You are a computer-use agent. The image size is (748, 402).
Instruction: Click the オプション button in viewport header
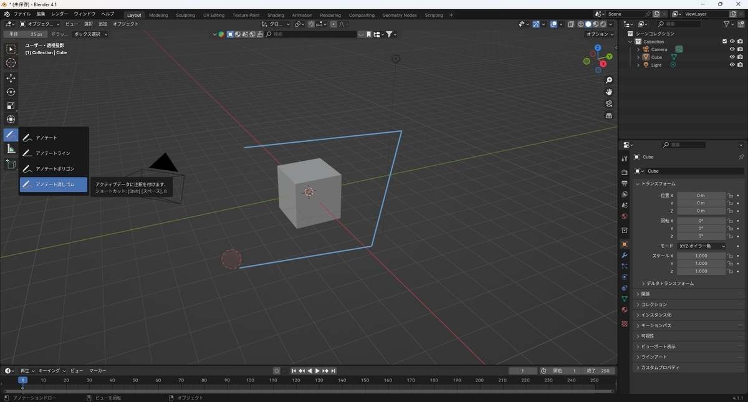coord(600,34)
